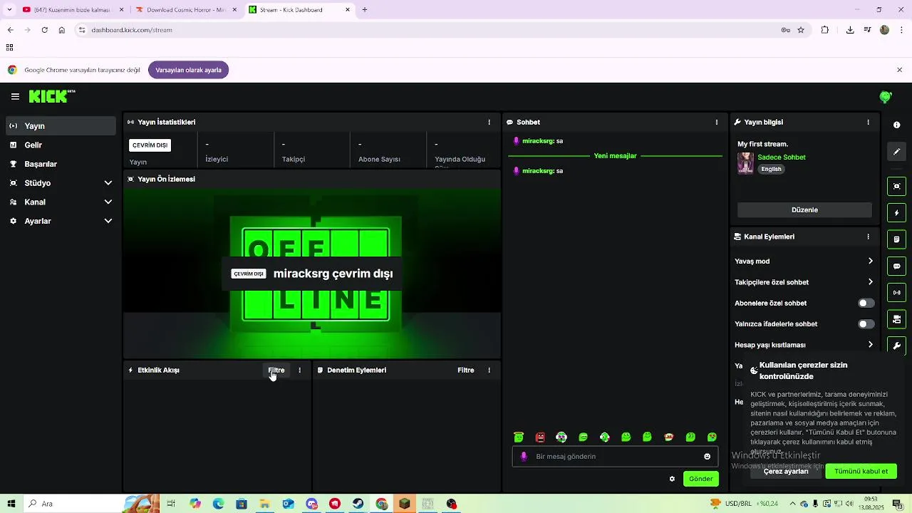This screenshot has height=513, width=912.
Task: Click Tümünü kabul et cookie button
Action: click(x=861, y=471)
